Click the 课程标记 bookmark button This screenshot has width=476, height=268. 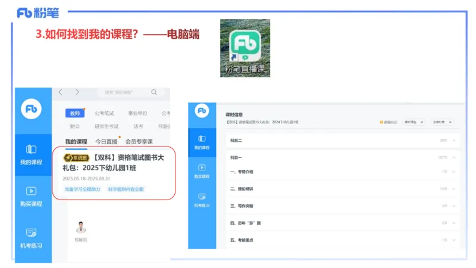tap(389, 122)
